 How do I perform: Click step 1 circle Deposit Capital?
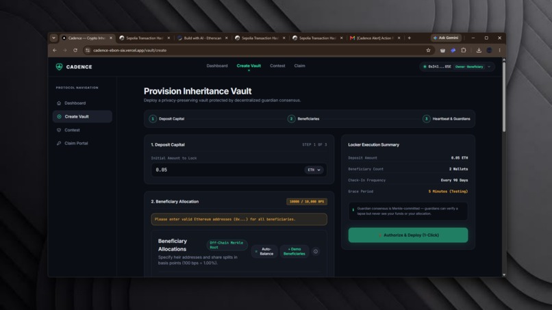[x=153, y=119]
